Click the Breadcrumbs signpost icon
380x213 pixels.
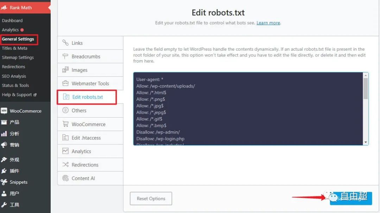(x=65, y=56)
